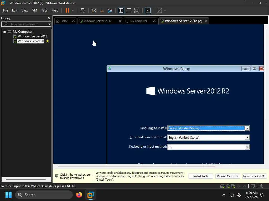Select the highlighted Windows Server 20 entry
The image size is (269, 201).
(31, 41)
